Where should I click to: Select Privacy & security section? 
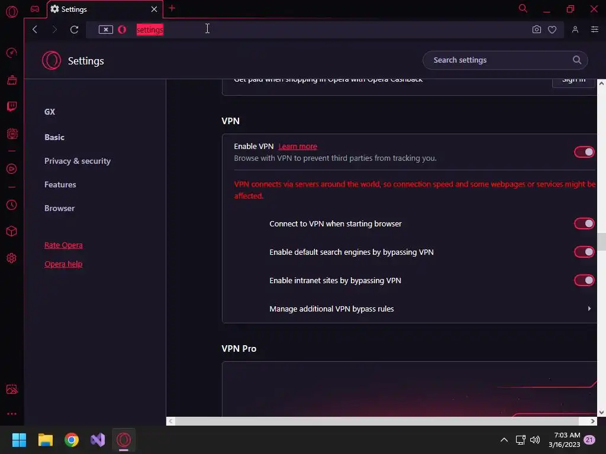pyautogui.click(x=78, y=161)
